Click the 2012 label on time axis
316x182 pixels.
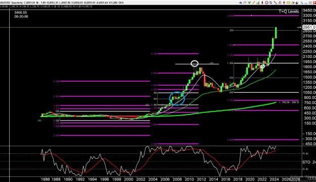[x=201, y=179]
